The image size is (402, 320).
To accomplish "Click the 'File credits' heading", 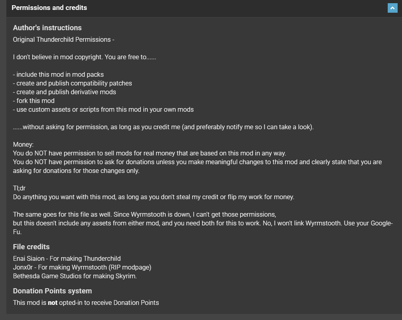I will click(31, 247).
